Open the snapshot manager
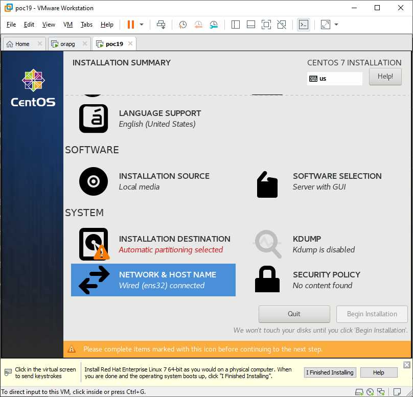 point(214,25)
